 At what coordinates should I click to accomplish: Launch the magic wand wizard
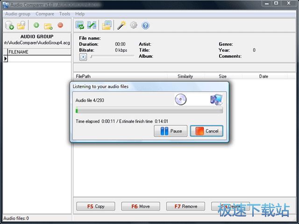[121, 25]
